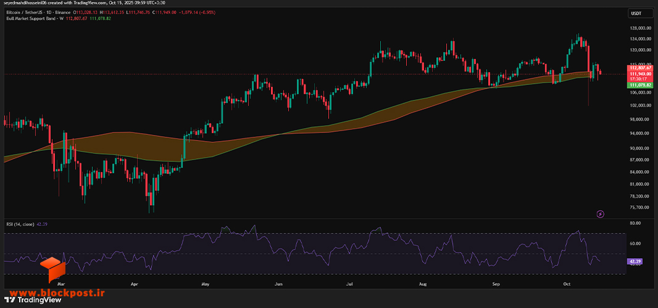Click the Bitcoin / TetherUS symbol title

(x=24, y=12)
